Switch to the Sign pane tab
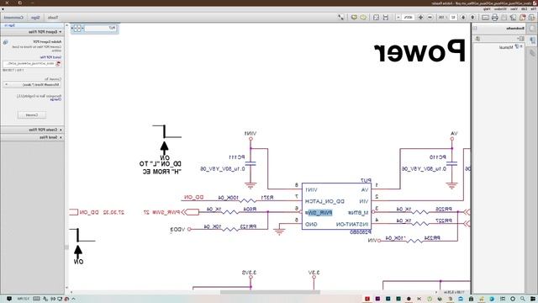The image size is (538, 303). tap(35, 17)
